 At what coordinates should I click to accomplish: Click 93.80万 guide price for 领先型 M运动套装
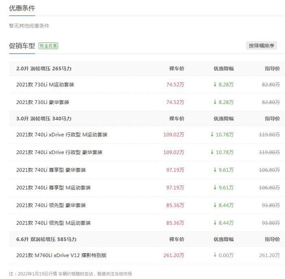click(x=271, y=223)
